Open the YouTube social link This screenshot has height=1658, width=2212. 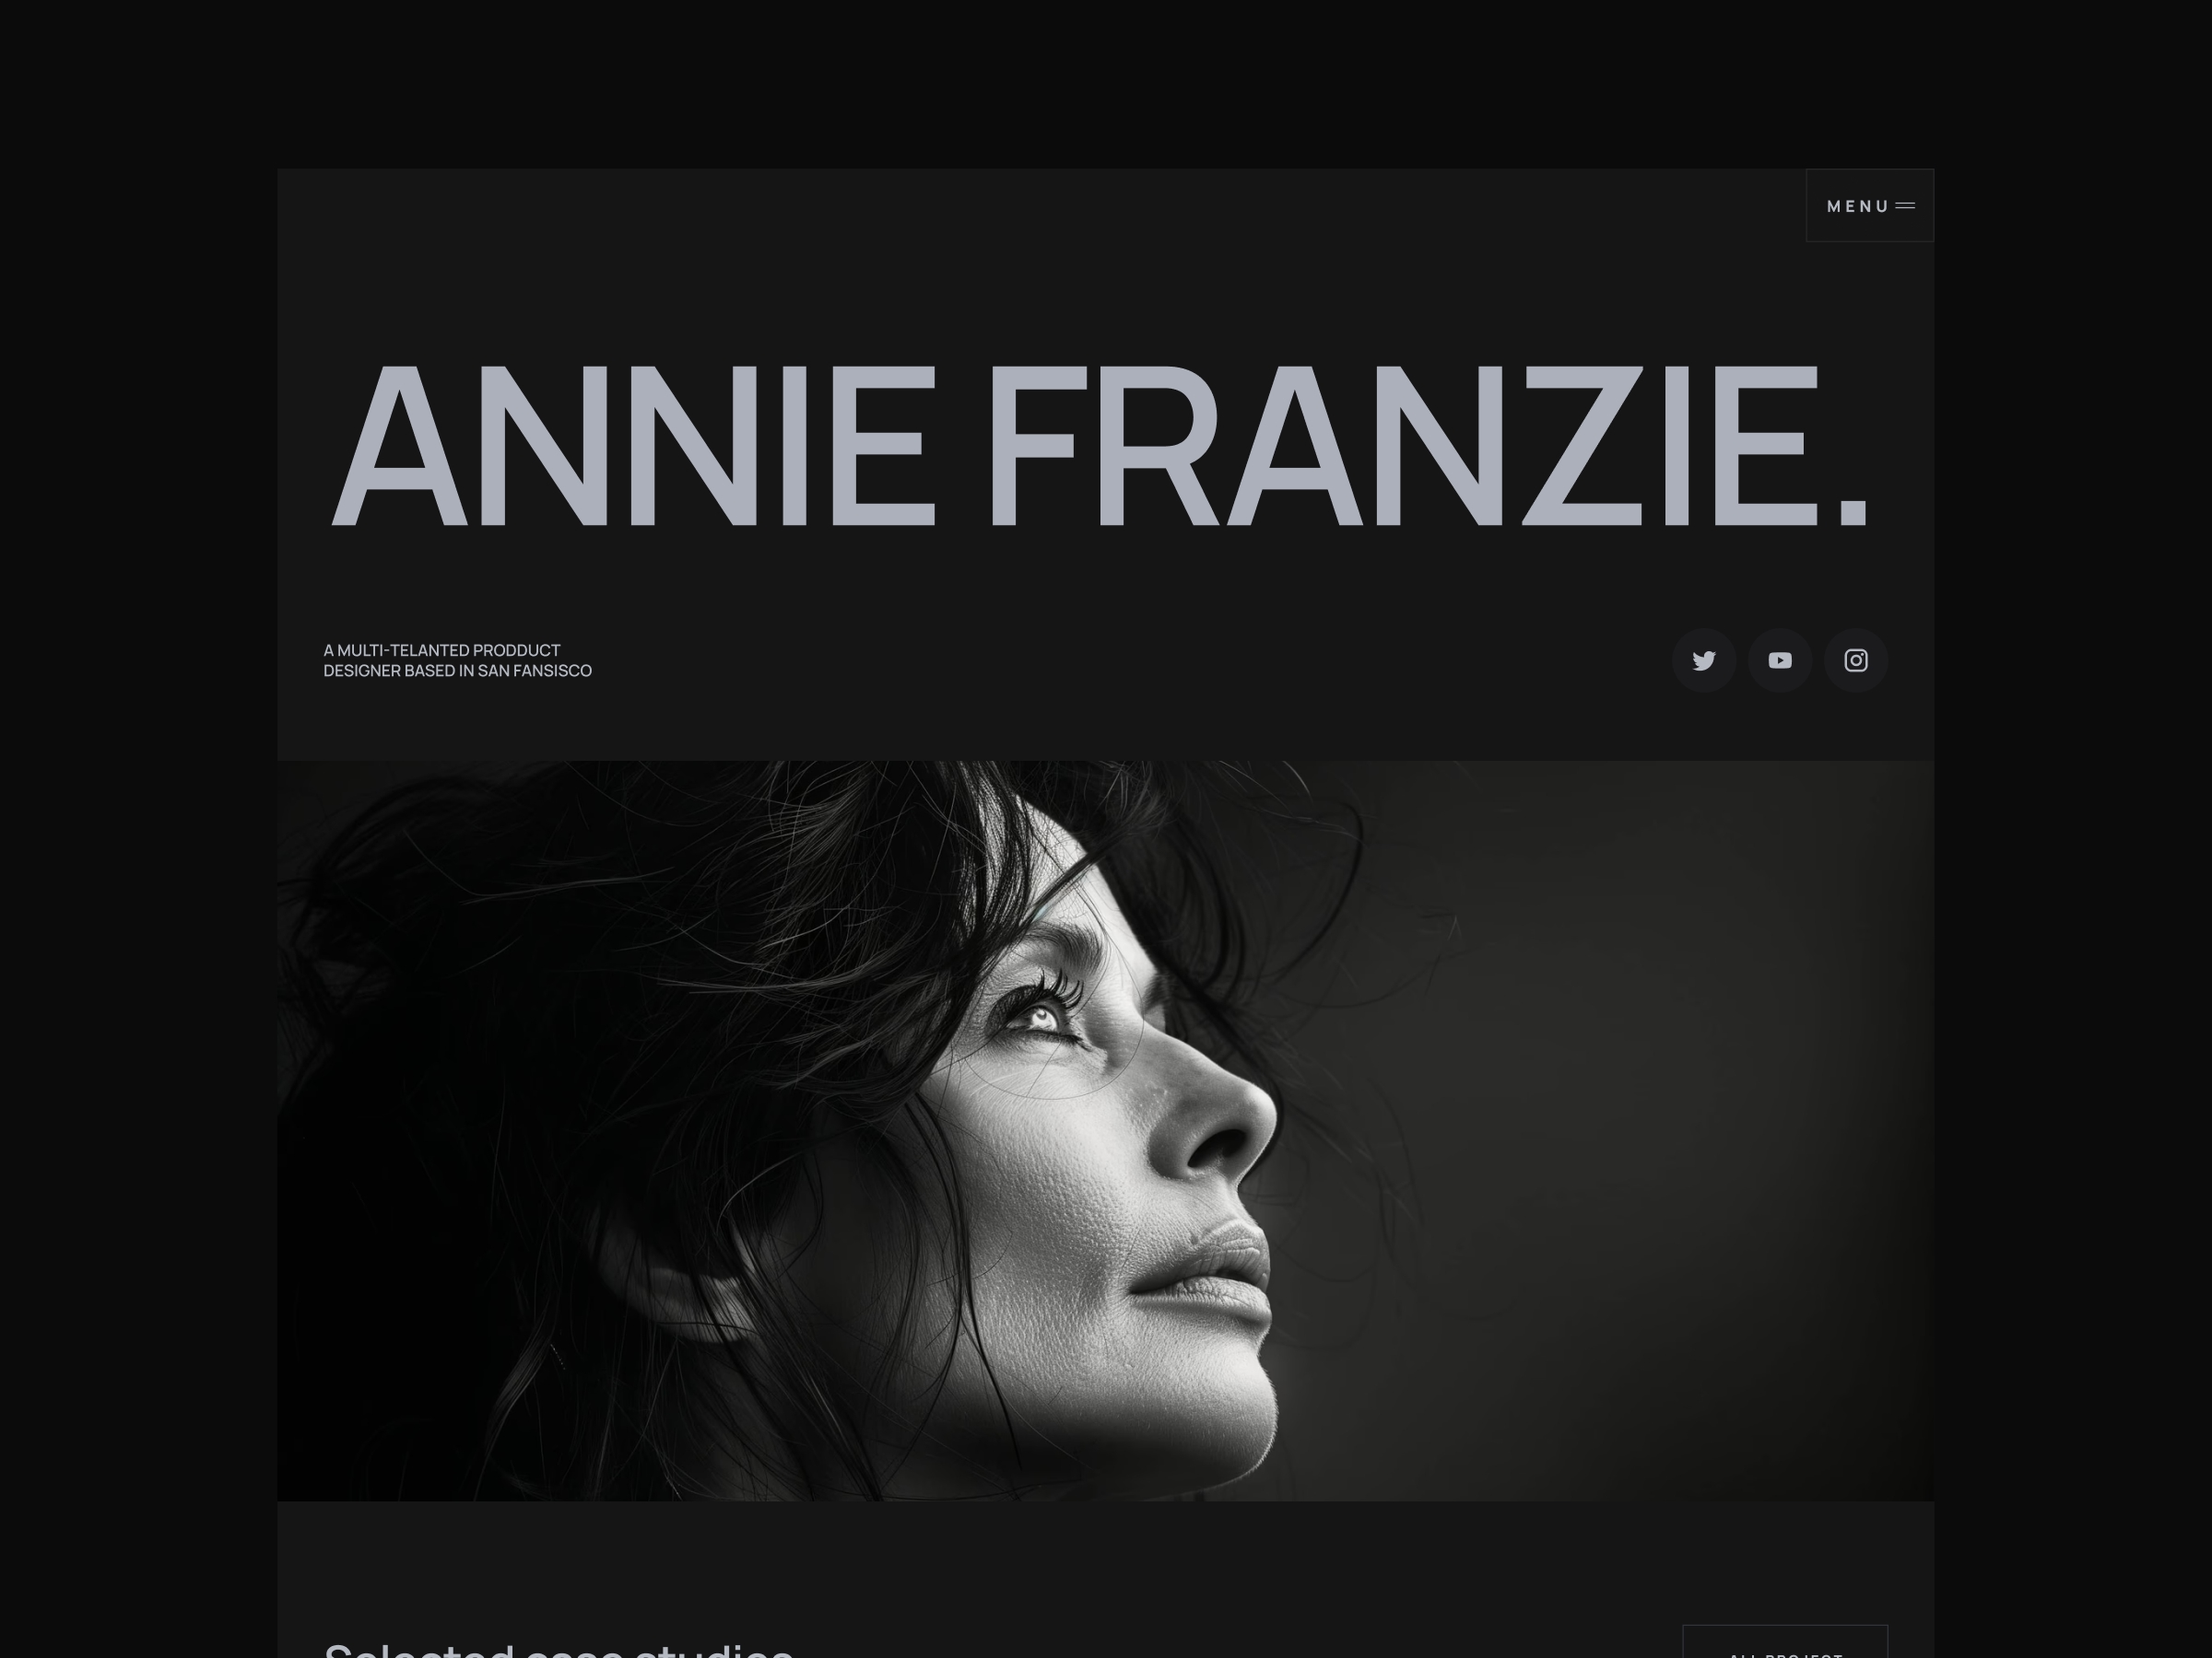pos(1780,660)
